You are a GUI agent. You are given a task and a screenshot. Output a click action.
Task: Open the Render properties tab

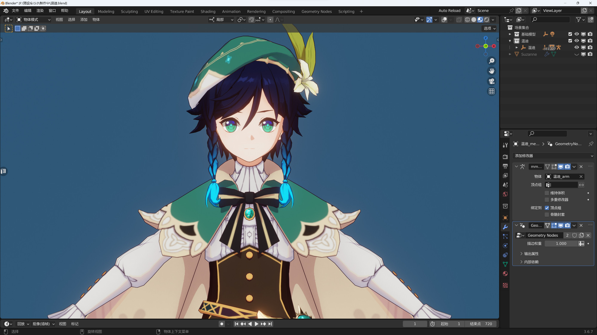coord(505,157)
